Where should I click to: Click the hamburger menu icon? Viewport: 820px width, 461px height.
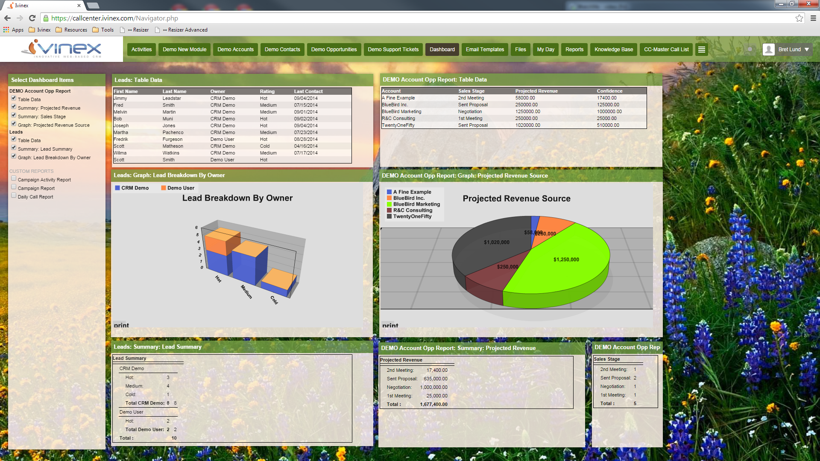[x=702, y=50]
